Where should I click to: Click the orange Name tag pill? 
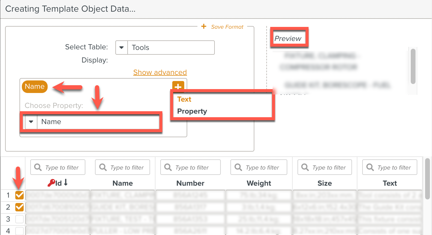click(35, 86)
